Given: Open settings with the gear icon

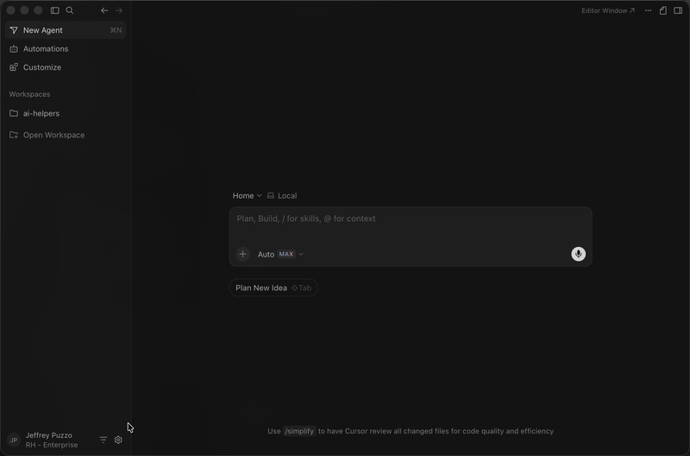Looking at the screenshot, I should [x=118, y=440].
